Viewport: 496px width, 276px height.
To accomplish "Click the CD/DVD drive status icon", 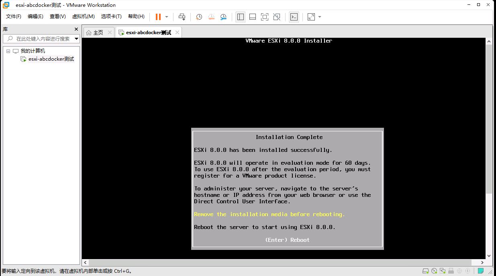I will pos(434,271).
